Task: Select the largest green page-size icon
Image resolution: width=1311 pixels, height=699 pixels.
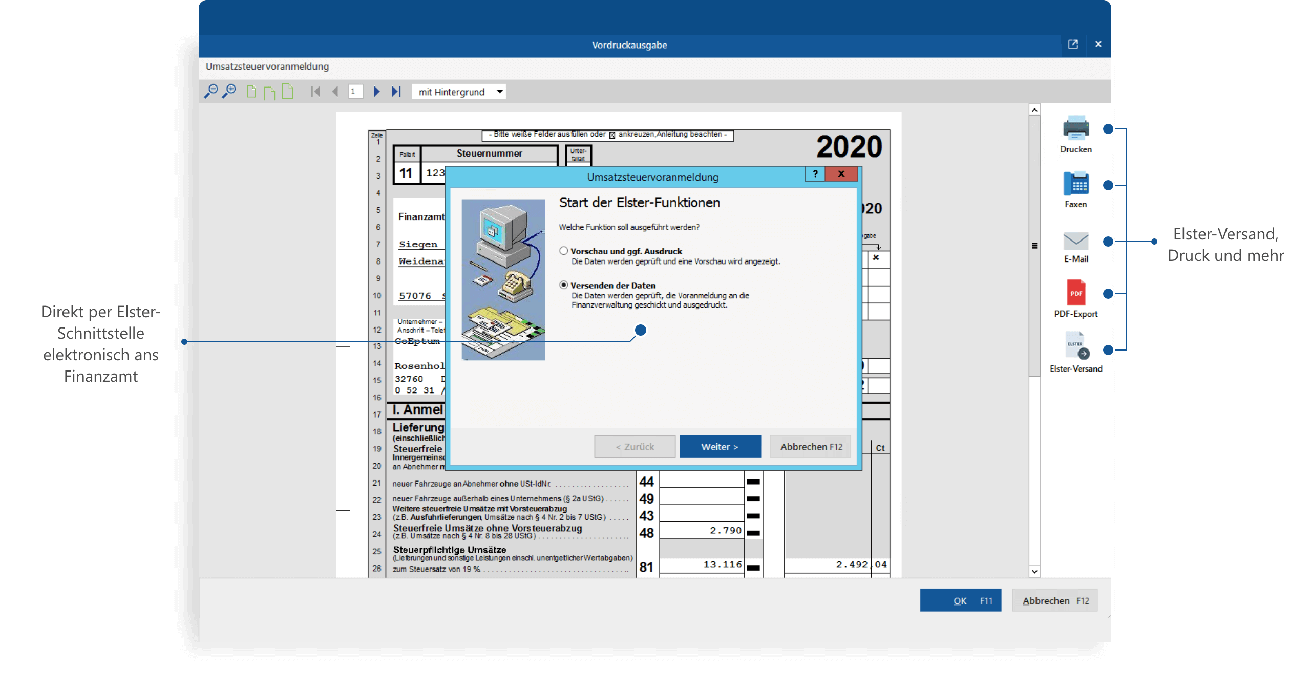Action: click(288, 91)
